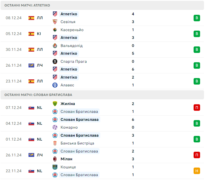Click the Banská Bystrica crest icon
The image size is (205, 180).
click(55, 143)
